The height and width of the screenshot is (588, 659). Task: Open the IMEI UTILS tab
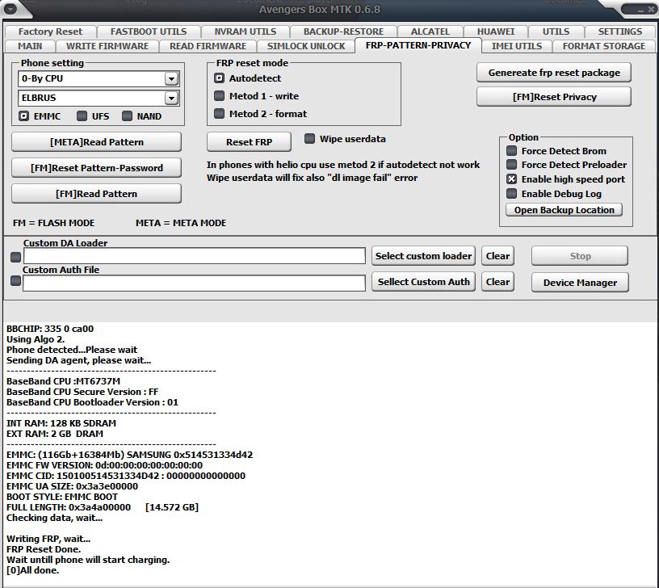pos(517,46)
